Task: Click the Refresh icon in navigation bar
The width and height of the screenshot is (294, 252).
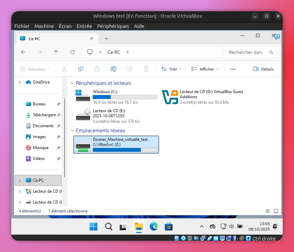Action: tap(72, 52)
